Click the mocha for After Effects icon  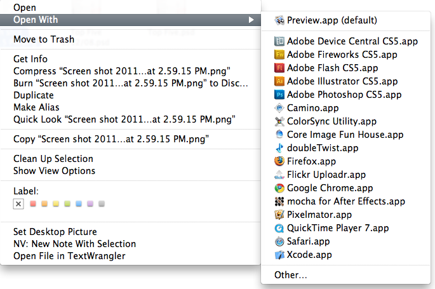(x=279, y=201)
